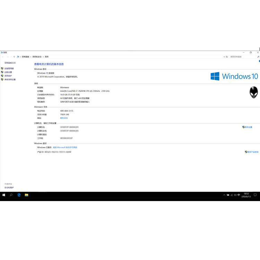
Task: Click shield icon beside 系统保护
Action: point(2,76)
